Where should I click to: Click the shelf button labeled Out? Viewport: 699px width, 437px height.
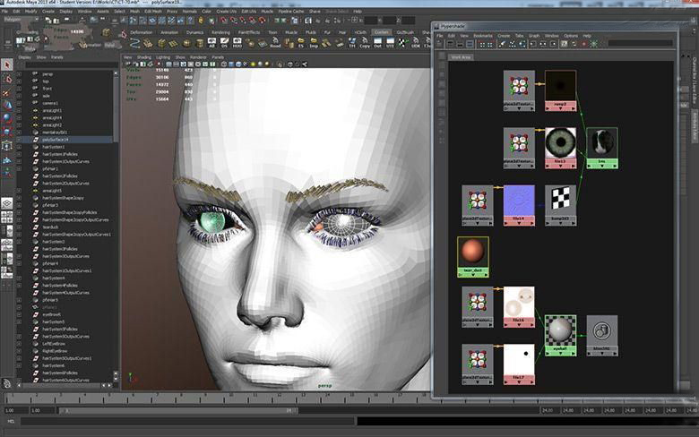tap(377, 43)
